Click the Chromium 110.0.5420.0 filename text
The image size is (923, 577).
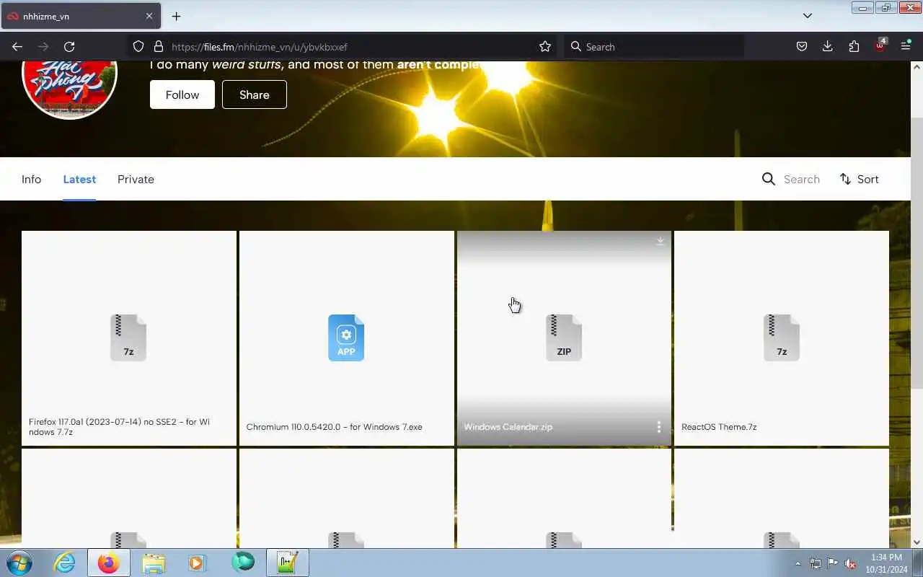click(335, 427)
